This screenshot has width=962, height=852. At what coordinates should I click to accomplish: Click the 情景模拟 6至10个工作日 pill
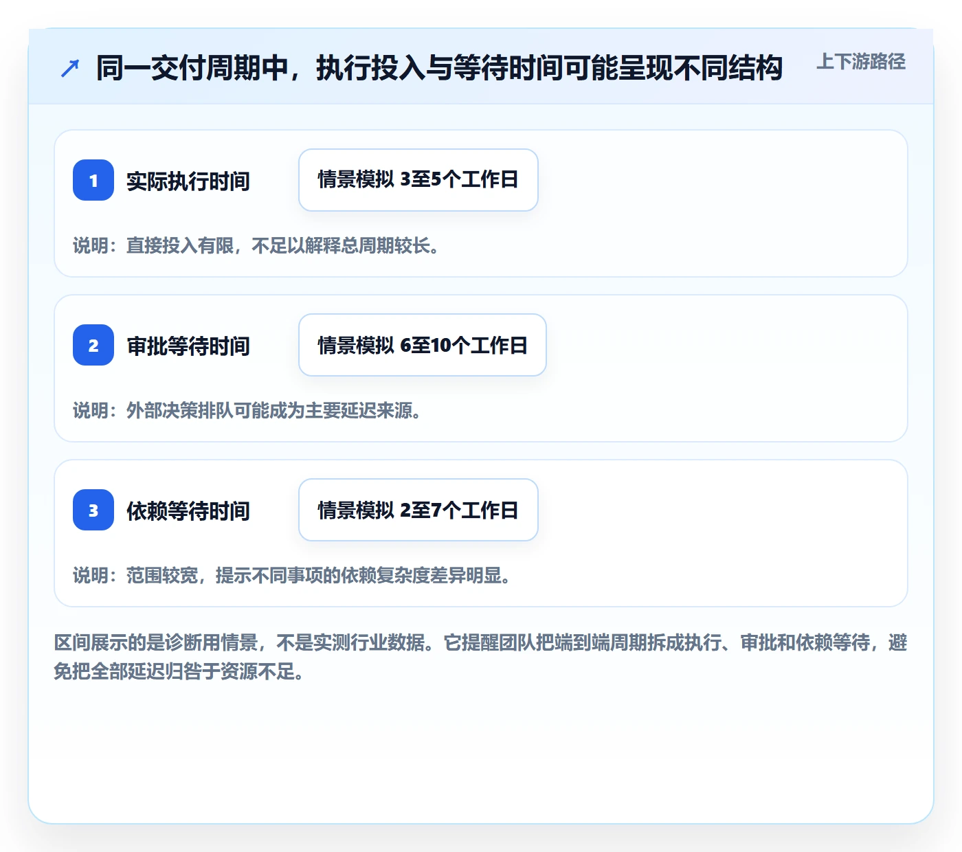click(423, 345)
